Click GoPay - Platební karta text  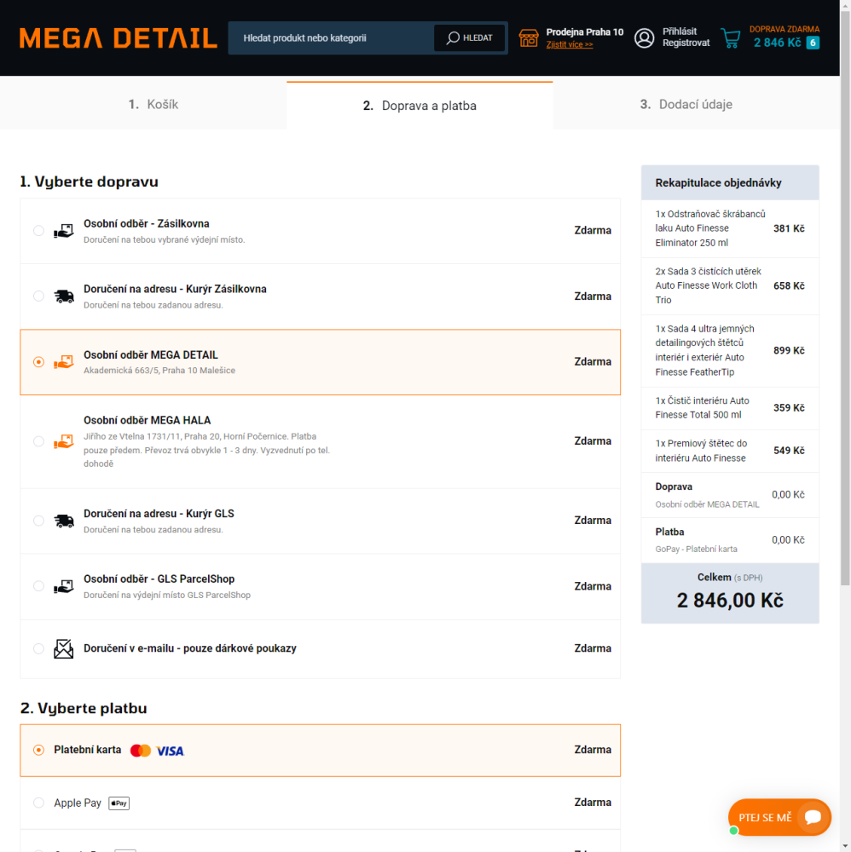696,550
